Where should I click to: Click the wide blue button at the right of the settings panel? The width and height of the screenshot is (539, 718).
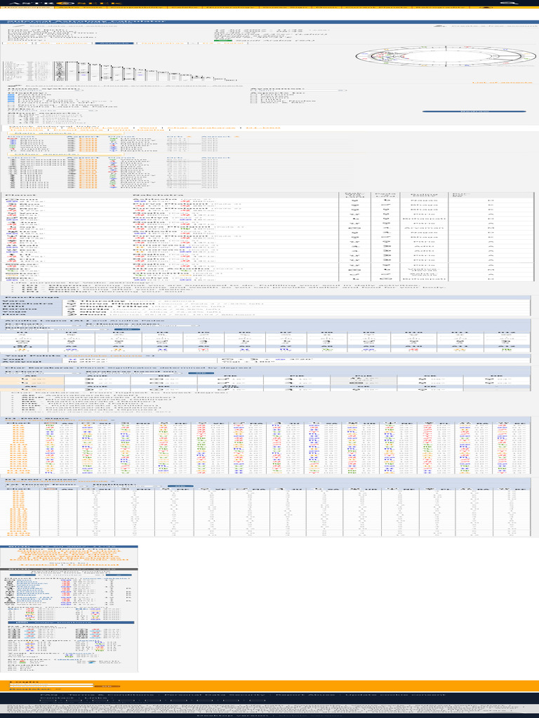[x=474, y=111]
